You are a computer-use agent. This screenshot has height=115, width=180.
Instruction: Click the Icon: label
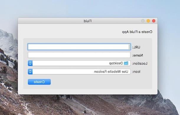[x=136, y=72]
